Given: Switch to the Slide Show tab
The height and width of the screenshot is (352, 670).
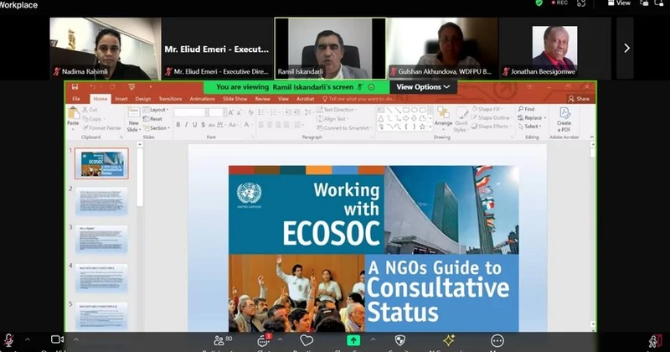Looking at the screenshot, I should click(x=235, y=99).
